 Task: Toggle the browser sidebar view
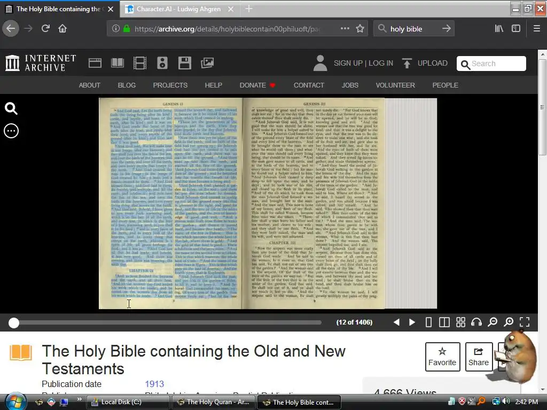516,29
